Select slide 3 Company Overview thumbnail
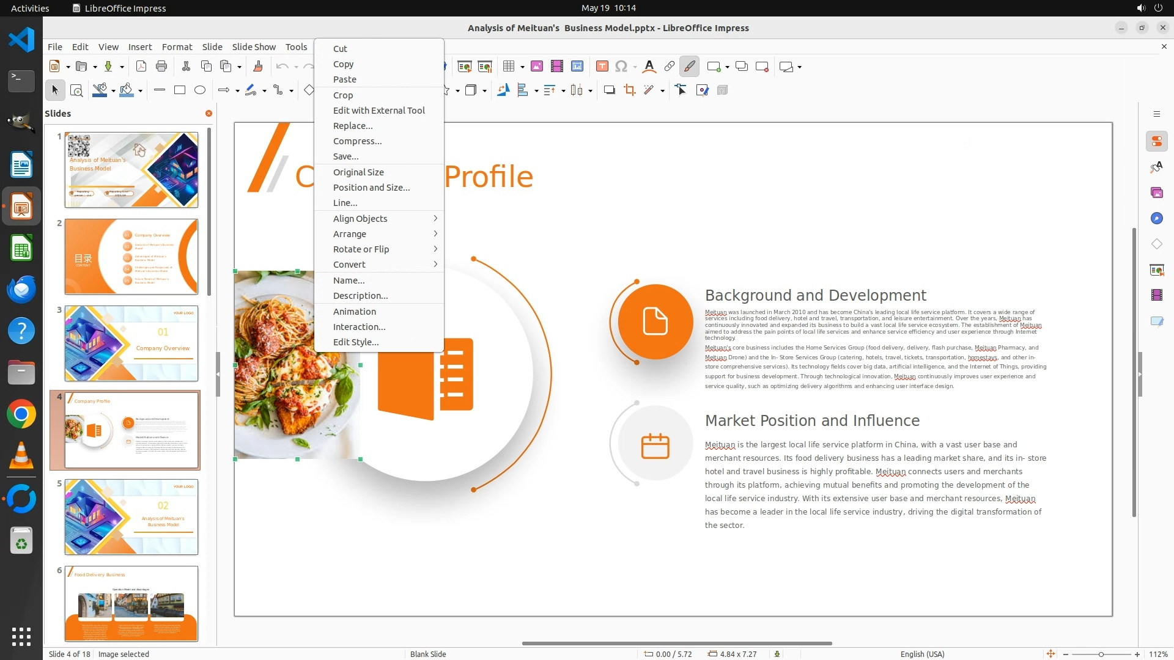Image resolution: width=1174 pixels, height=660 pixels. point(131,343)
